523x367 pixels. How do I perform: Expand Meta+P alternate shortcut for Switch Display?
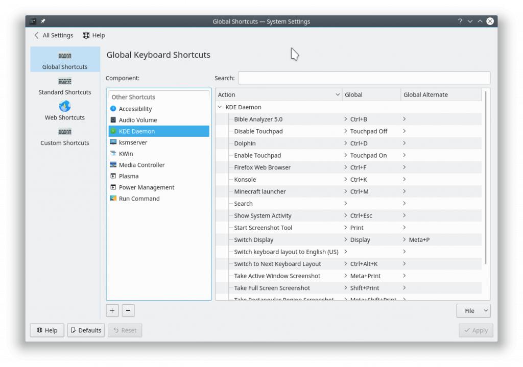pos(405,239)
